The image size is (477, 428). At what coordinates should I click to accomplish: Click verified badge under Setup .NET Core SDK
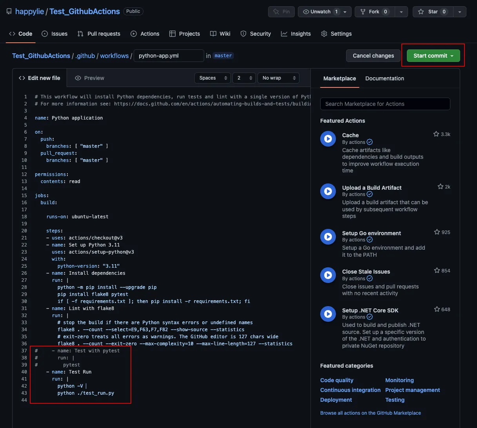click(x=370, y=317)
